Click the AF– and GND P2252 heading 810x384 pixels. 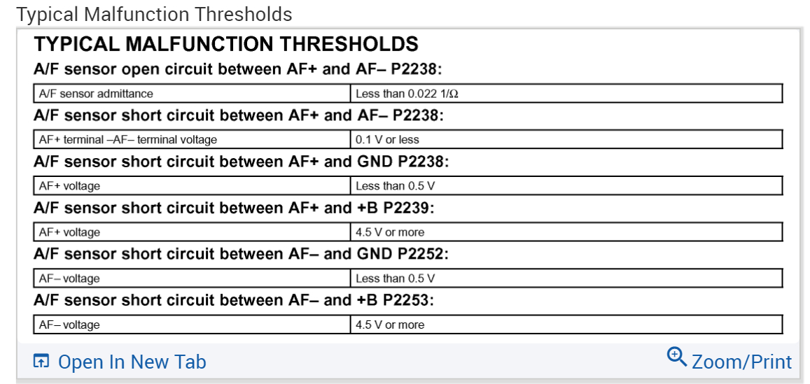coord(241,254)
